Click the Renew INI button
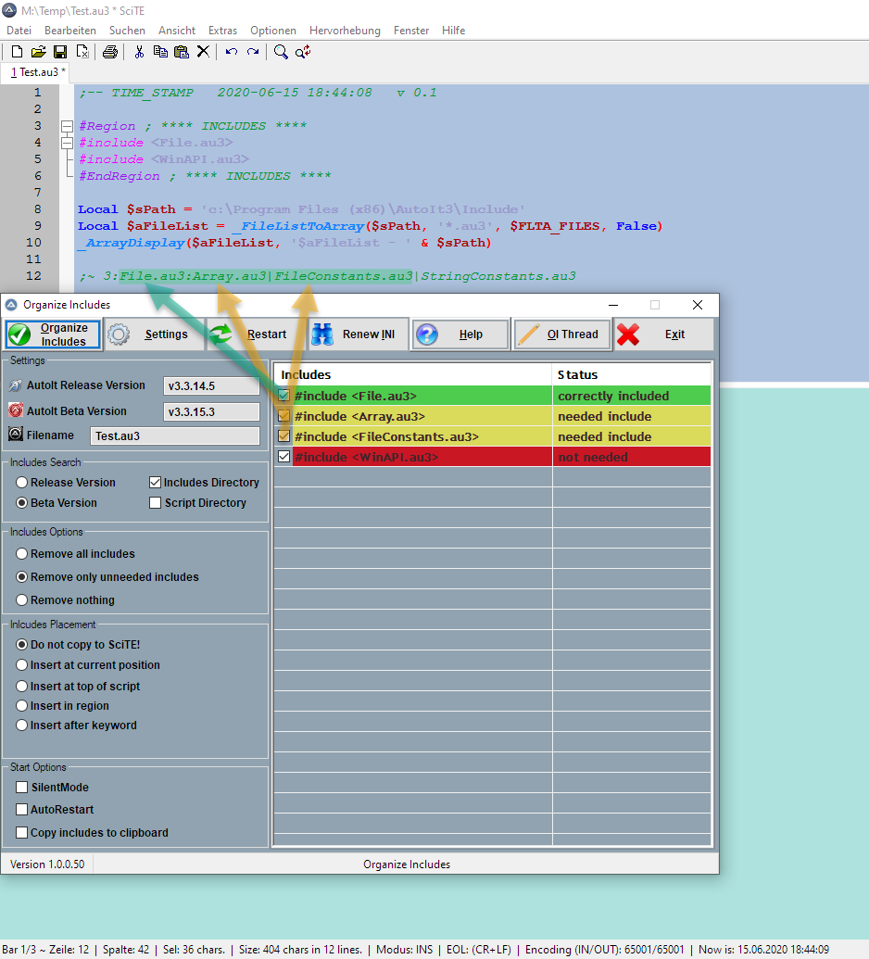Screen dimensions: 869x959 [359, 334]
